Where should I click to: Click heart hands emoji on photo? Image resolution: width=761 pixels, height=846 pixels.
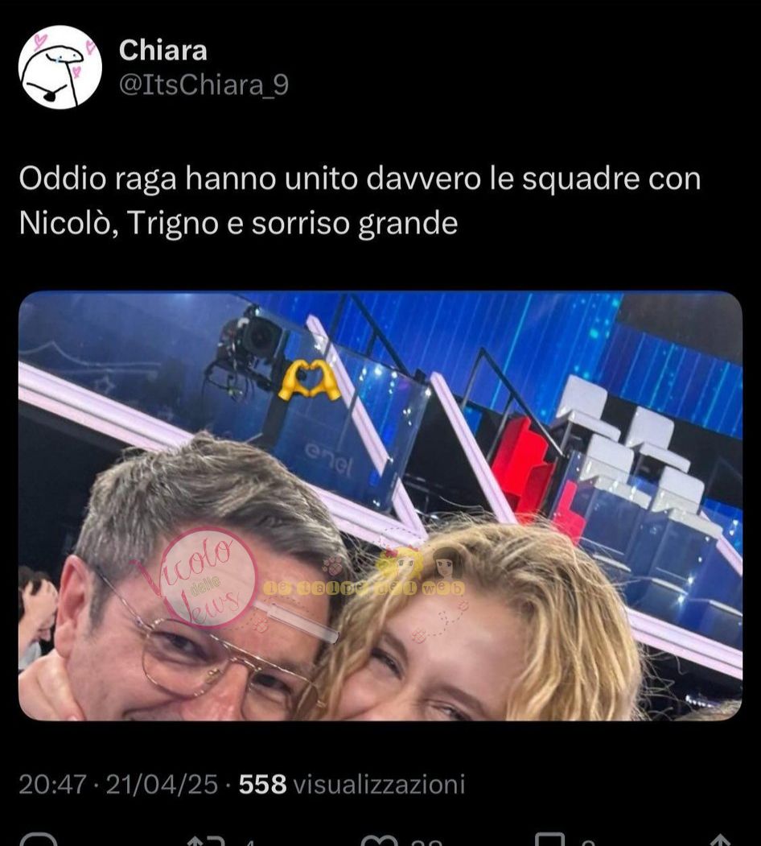click(x=308, y=381)
